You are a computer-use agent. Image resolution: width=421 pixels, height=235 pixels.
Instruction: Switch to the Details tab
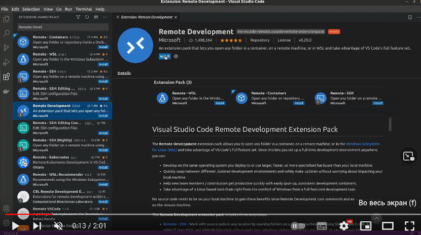(124, 73)
